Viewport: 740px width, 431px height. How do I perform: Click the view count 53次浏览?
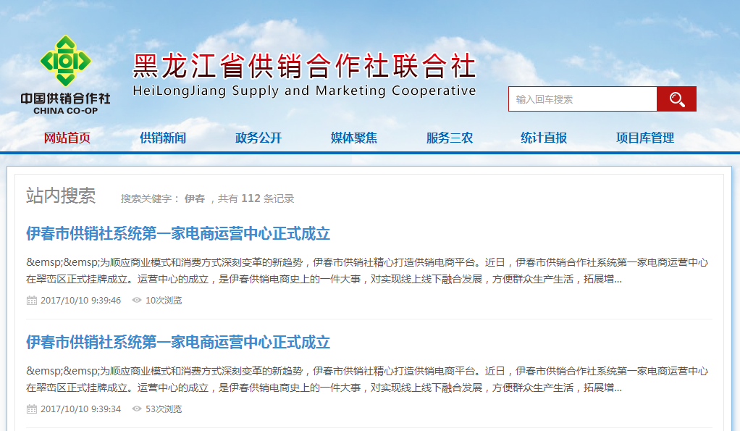click(x=164, y=409)
